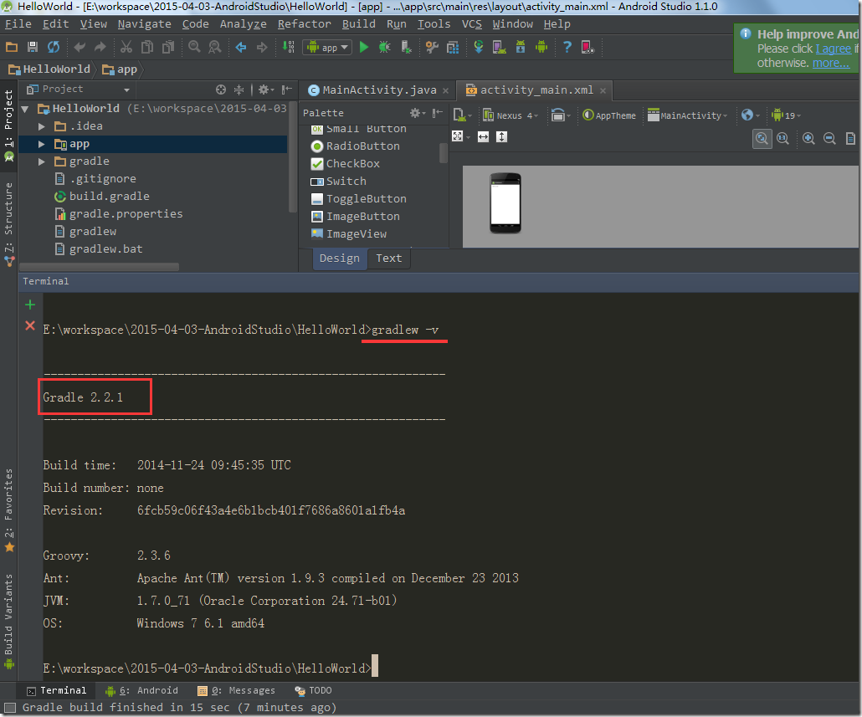This screenshot has height=717, width=862.
Task: Click the 'I agree' link in notification
Action: pos(833,49)
